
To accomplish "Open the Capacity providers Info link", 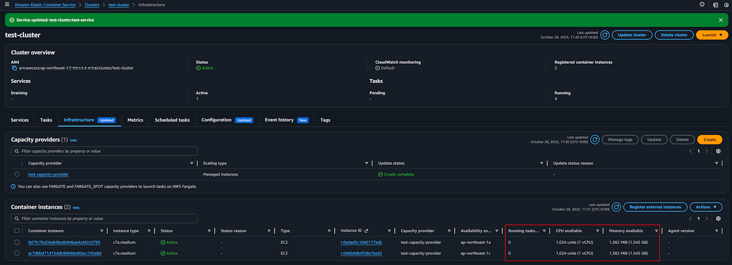I will tap(74, 140).
